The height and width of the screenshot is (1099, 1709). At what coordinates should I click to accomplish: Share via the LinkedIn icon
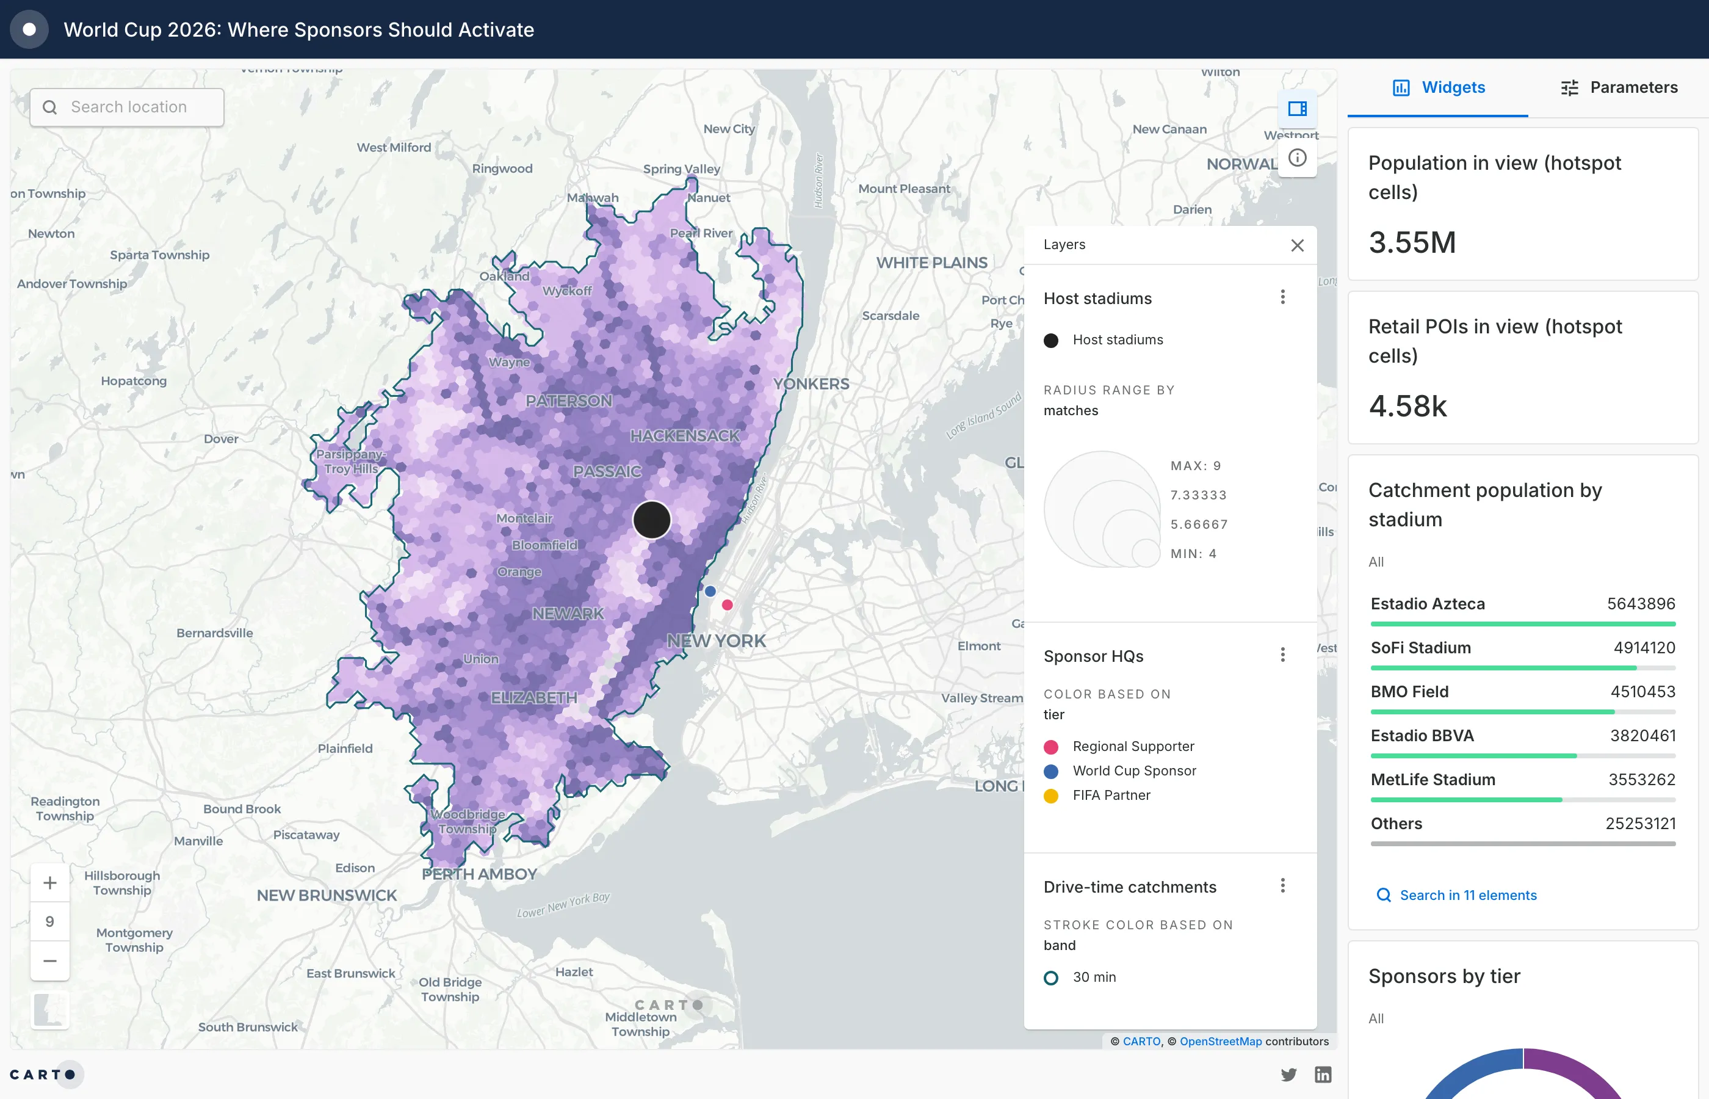pyautogui.click(x=1323, y=1074)
